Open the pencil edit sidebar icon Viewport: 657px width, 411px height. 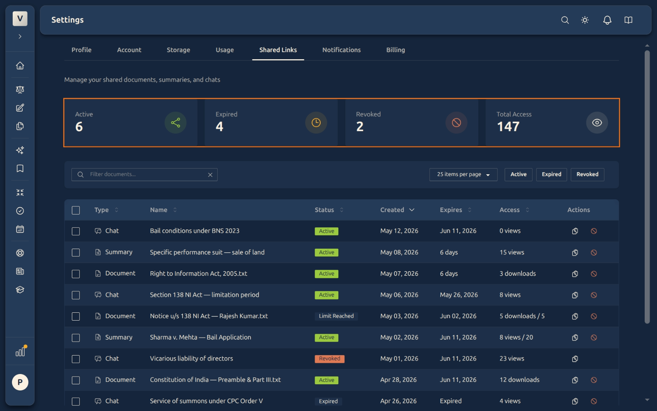(x=20, y=108)
